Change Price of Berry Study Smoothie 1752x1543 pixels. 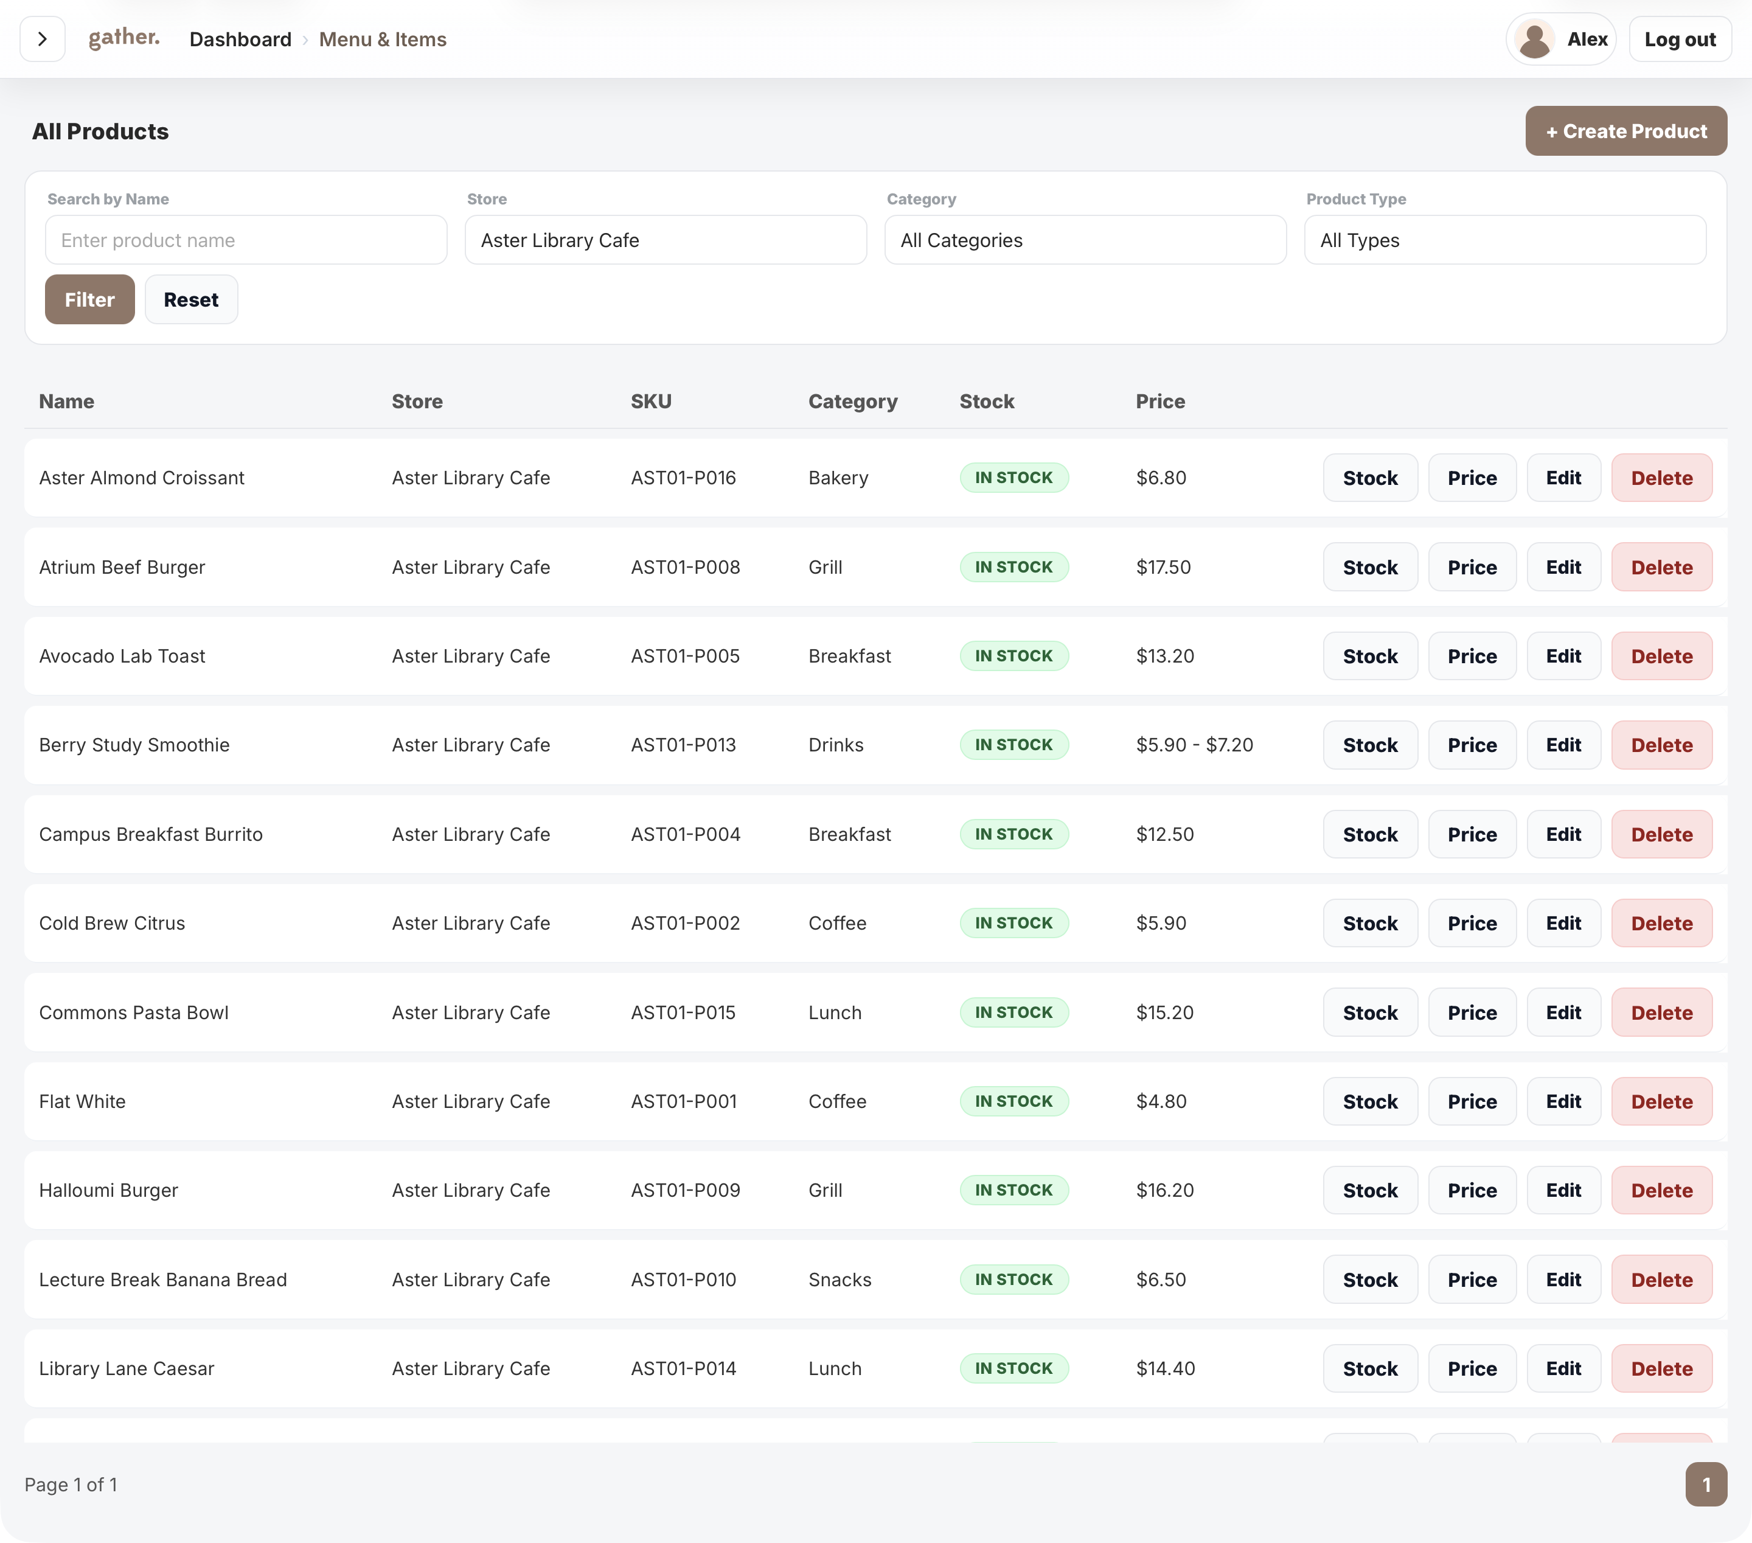(1472, 746)
